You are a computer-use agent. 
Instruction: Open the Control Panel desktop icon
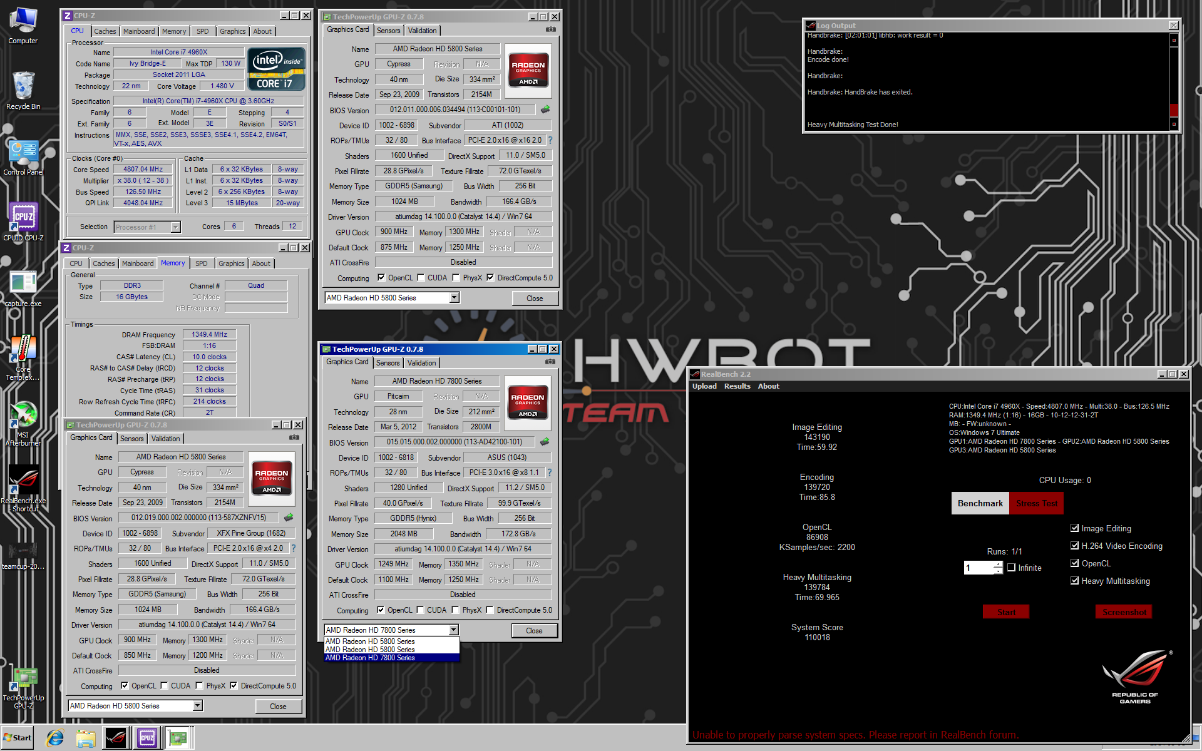[x=23, y=157]
